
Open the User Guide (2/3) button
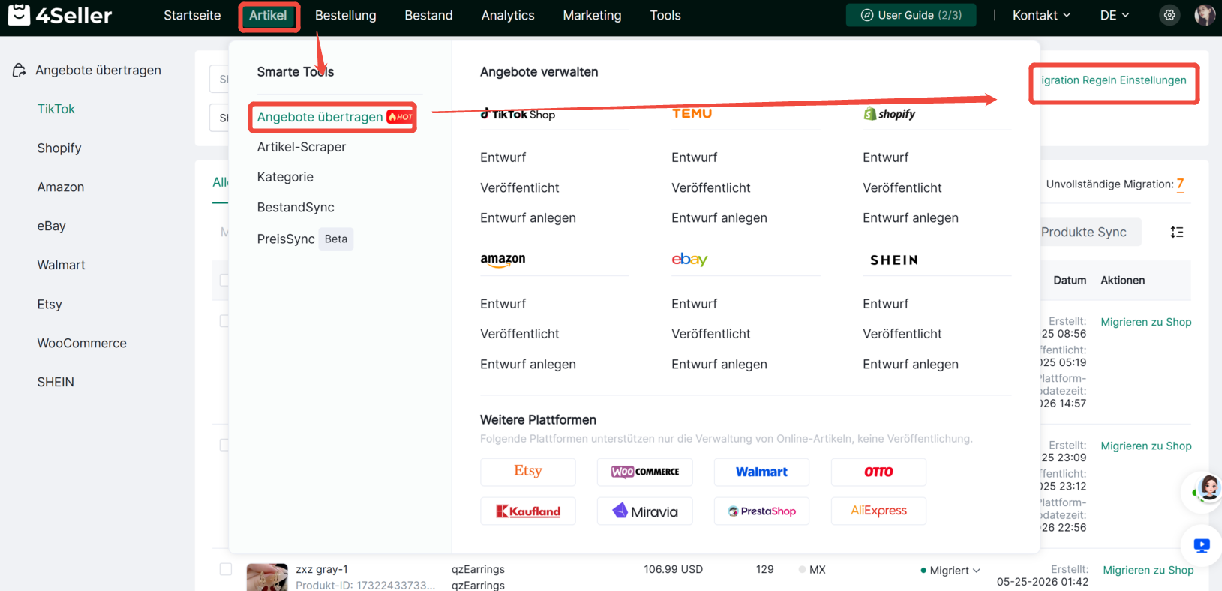point(911,15)
